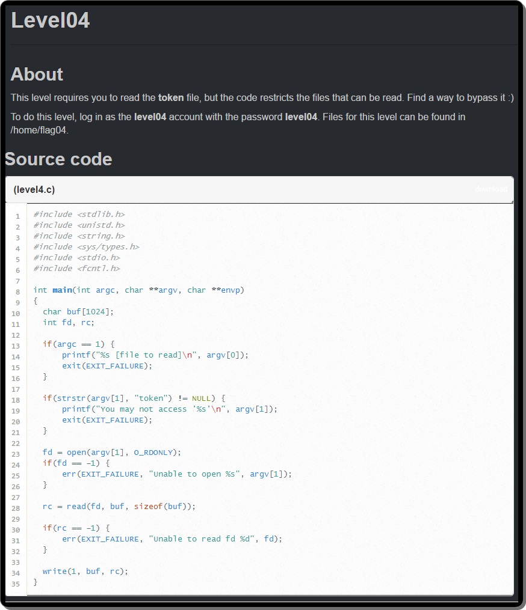The image size is (526, 610).
Task: Click line number 18 in the gutter
Action: coord(16,400)
